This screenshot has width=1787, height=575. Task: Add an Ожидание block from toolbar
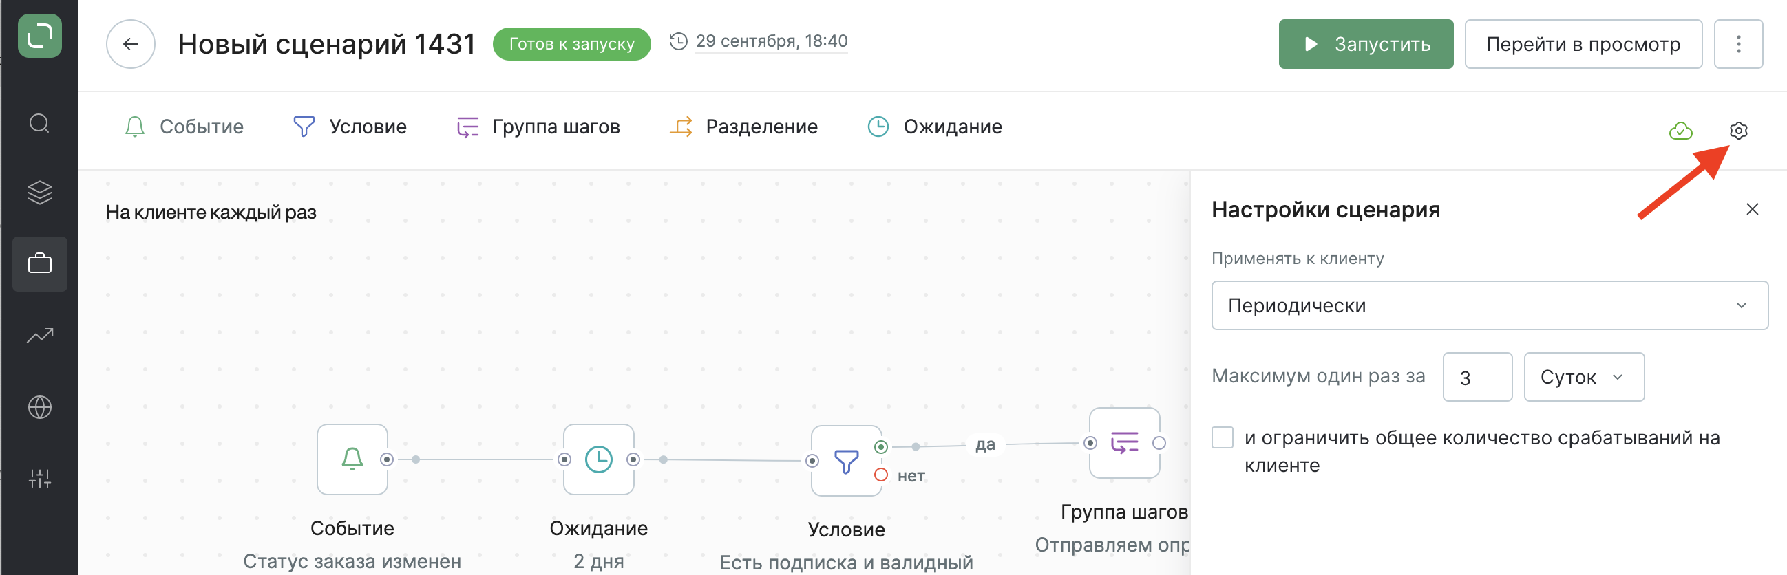click(x=934, y=127)
